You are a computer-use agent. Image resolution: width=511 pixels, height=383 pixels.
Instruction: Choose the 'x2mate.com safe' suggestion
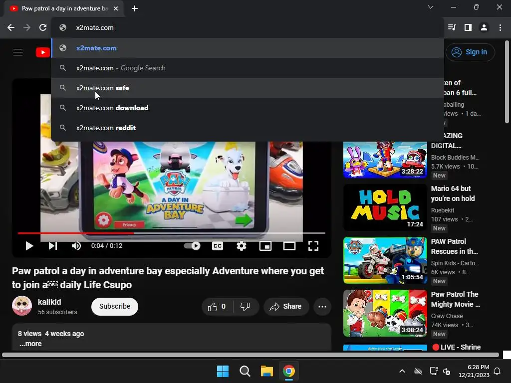point(248,88)
